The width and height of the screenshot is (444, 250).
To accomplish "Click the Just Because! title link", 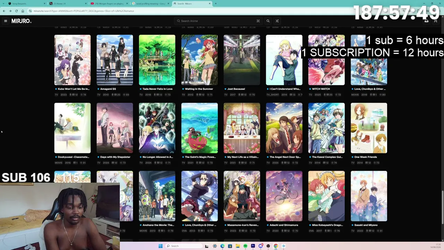I will (236, 89).
